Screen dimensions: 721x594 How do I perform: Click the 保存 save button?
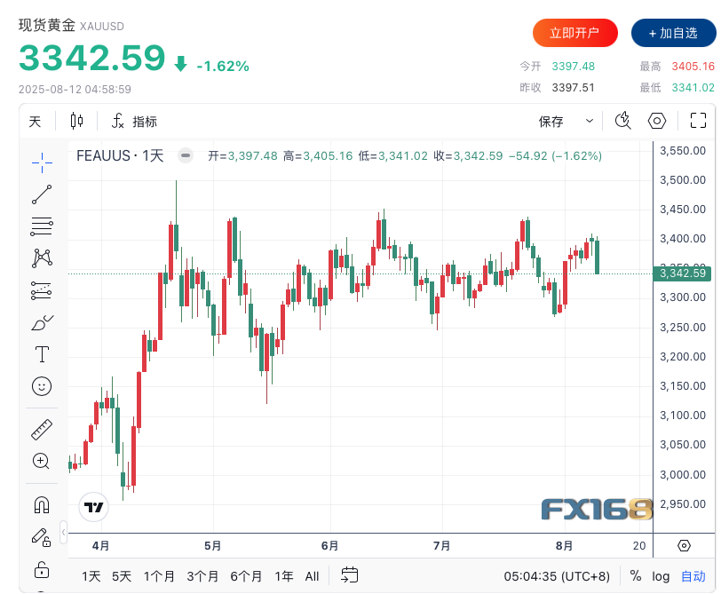(x=551, y=122)
